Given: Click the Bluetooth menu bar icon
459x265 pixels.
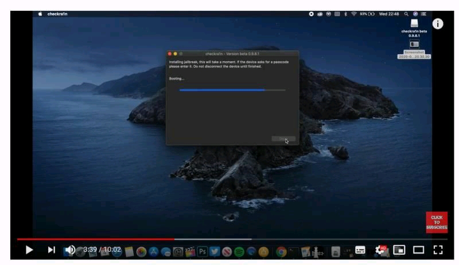Looking at the screenshot, I should coord(345,14).
